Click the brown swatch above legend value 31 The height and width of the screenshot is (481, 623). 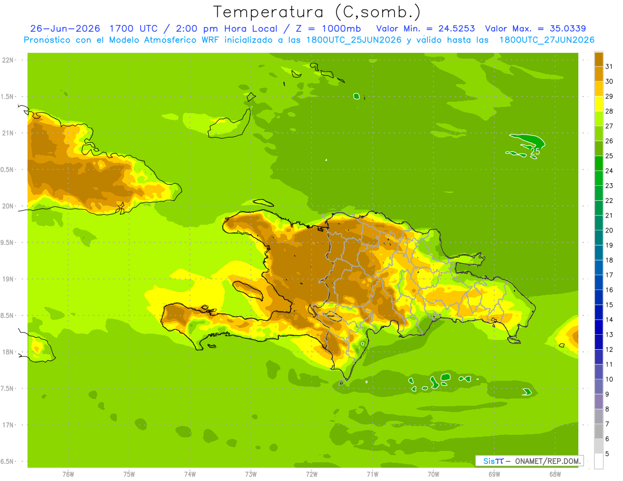coord(599,59)
